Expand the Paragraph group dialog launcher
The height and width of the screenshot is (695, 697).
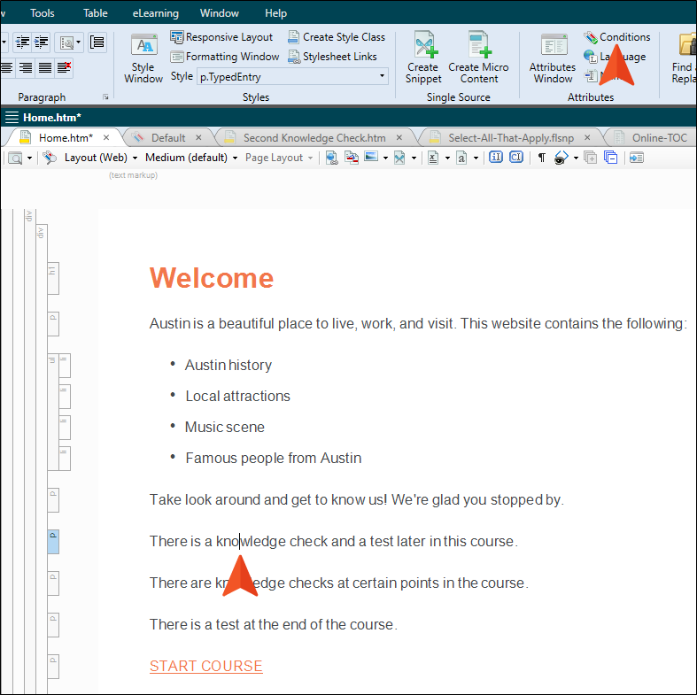[x=105, y=97]
